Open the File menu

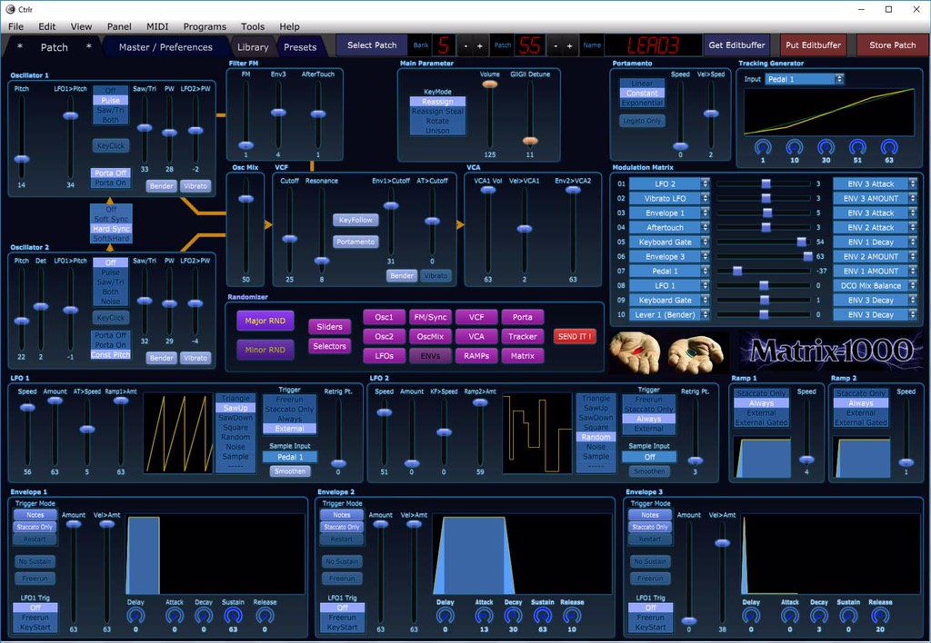pos(16,26)
